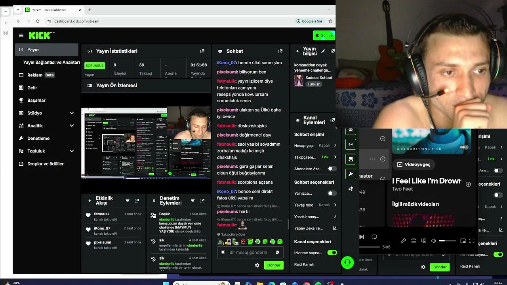Viewport: 507px width, 285px height.
Task: Click the broadcast icon in right sidebar
Action: click(x=351, y=144)
